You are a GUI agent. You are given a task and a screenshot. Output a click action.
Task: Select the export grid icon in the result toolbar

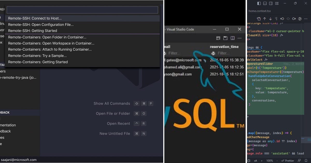click(218, 38)
